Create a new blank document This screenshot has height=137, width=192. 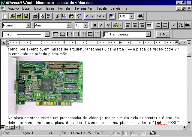pos(5,16)
